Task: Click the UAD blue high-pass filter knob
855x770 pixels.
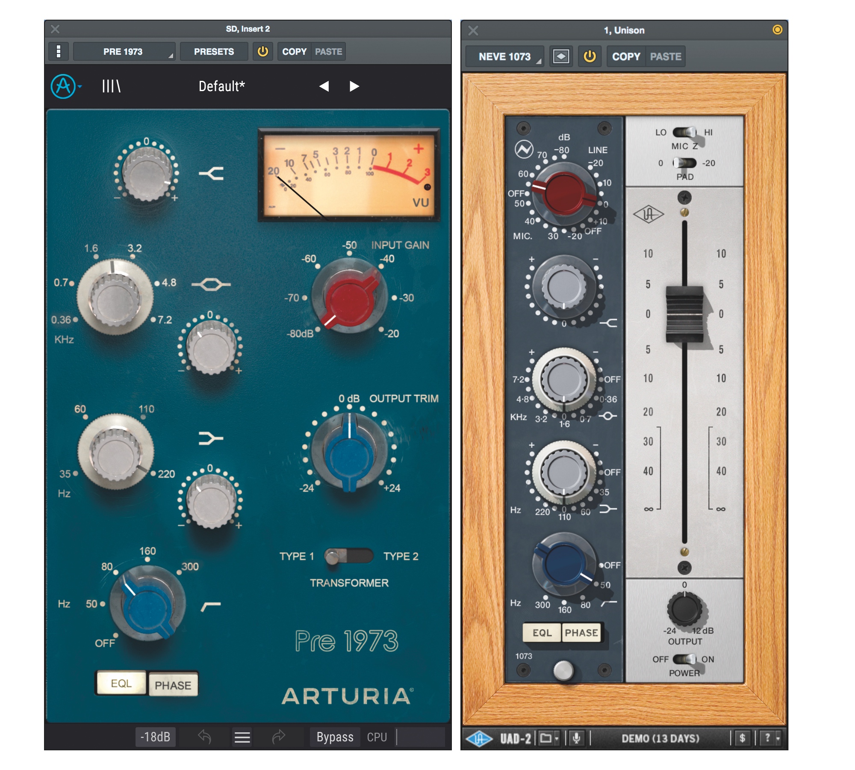Action: click(x=564, y=565)
